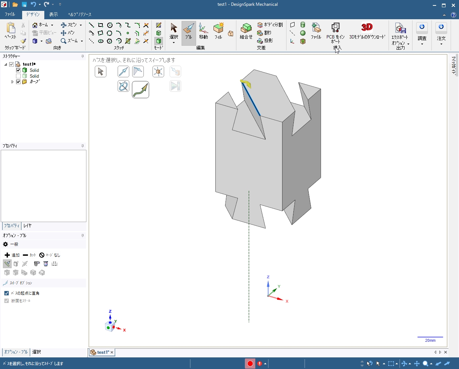Activate the sweep tool guide icon
The height and width of the screenshot is (369, 459).
[x=141, y=90]
